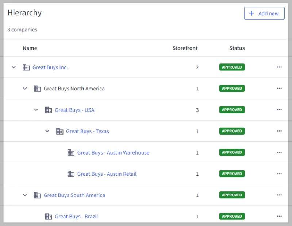Open Great Buys - Austin Warehouse link
292x226 pixels.
click(x=113, y=152)
